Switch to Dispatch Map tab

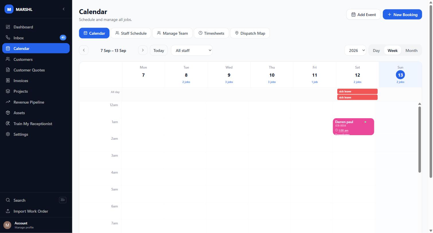250,33
